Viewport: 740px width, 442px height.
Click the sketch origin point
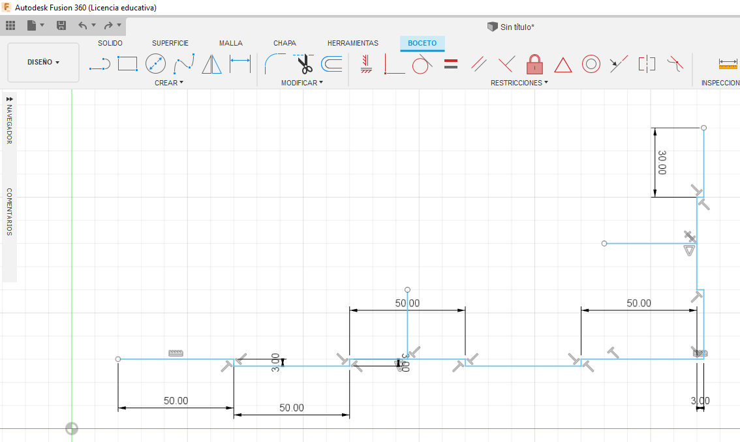[72, 428]
